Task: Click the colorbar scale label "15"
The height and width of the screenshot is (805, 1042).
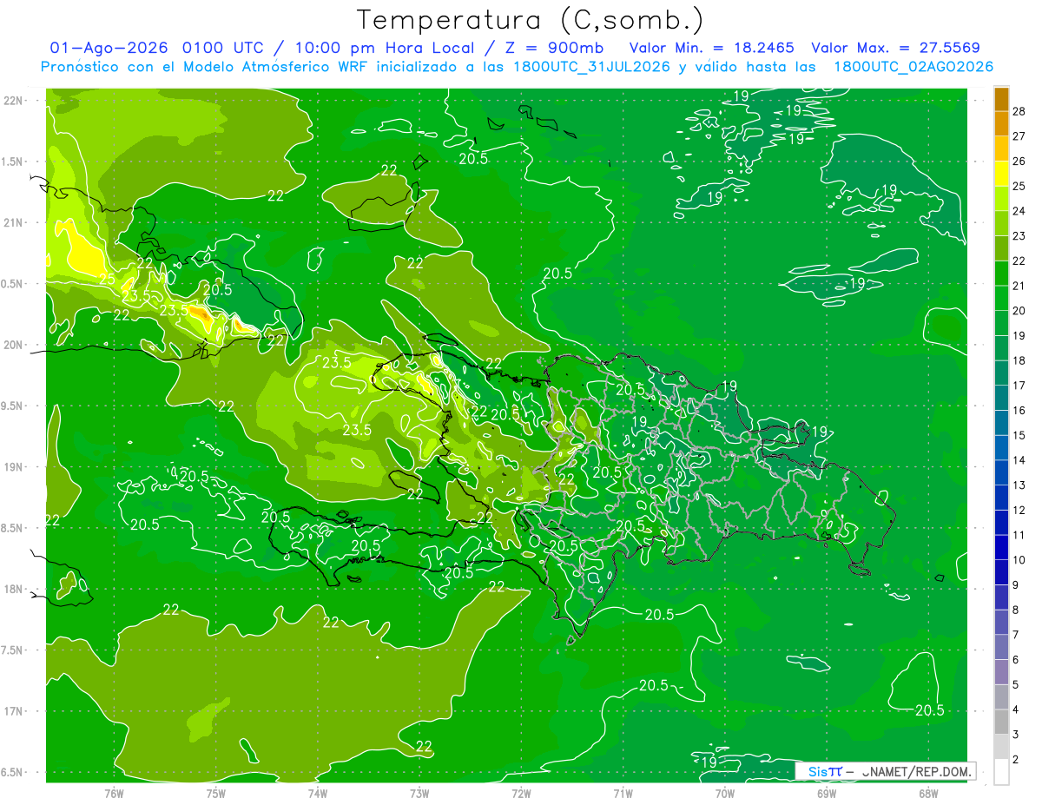Action: click(x=1019, y=435)
